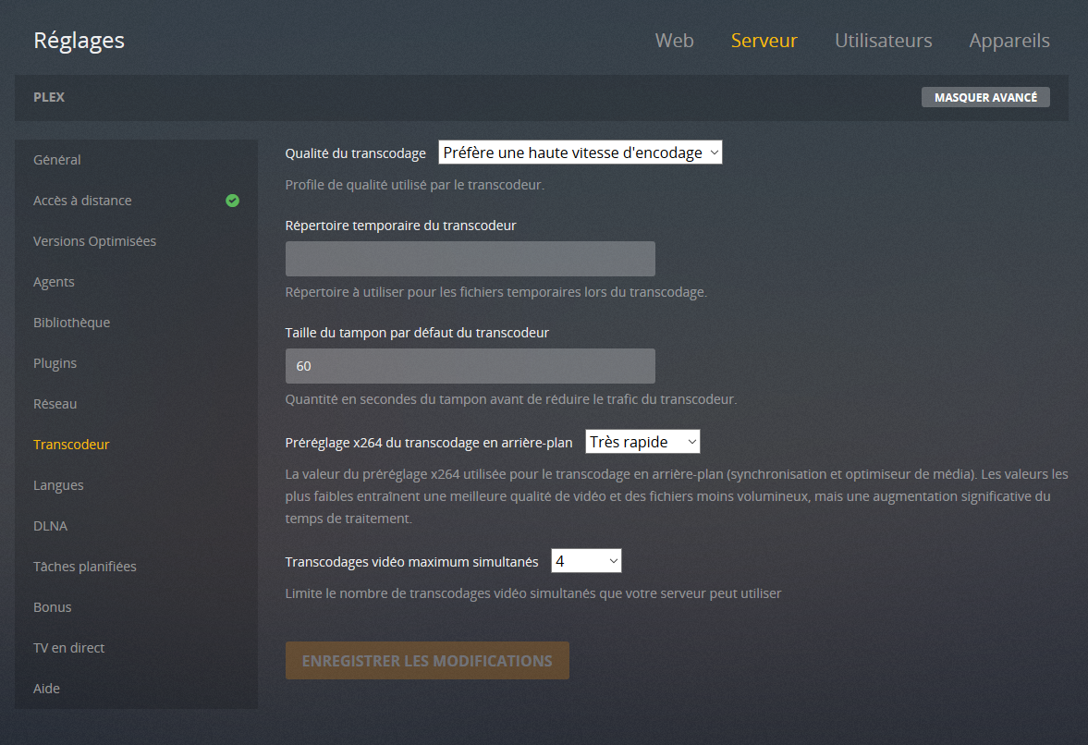Open TV en direct settings

tap(68, 648)
